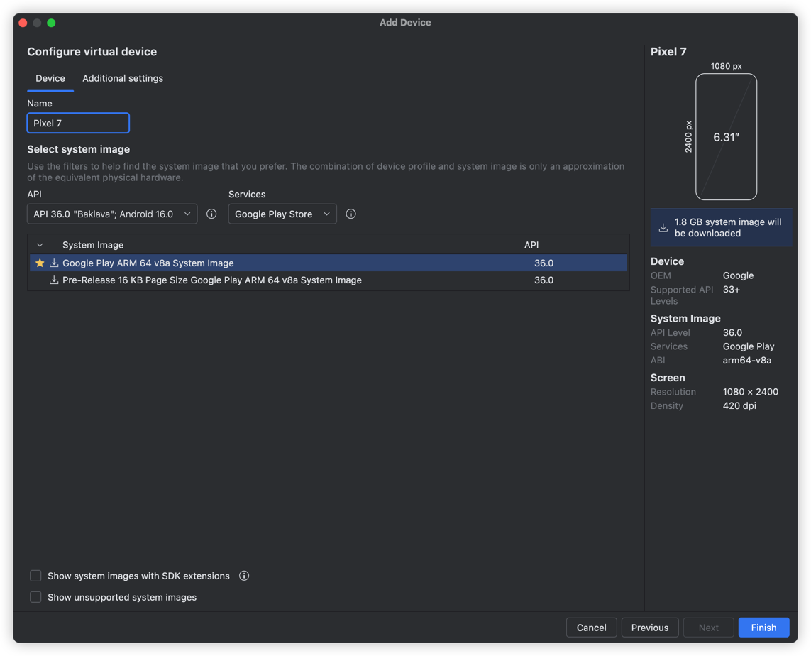Viewport: 811px width, 656px height.
Task: Click the star icon on Google Play ARM image
Action: [x=40, y=263]
